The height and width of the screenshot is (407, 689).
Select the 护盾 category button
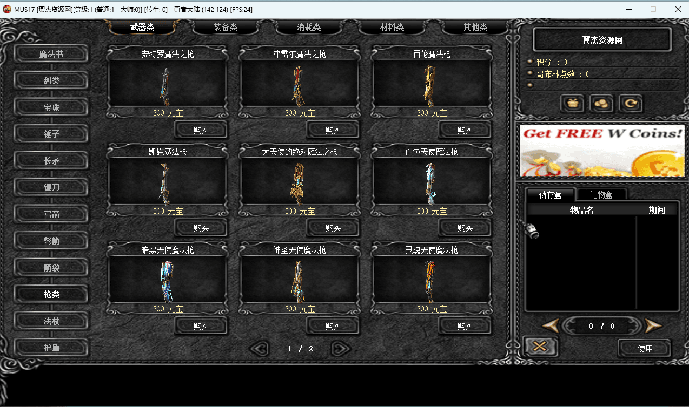point(51,348)
